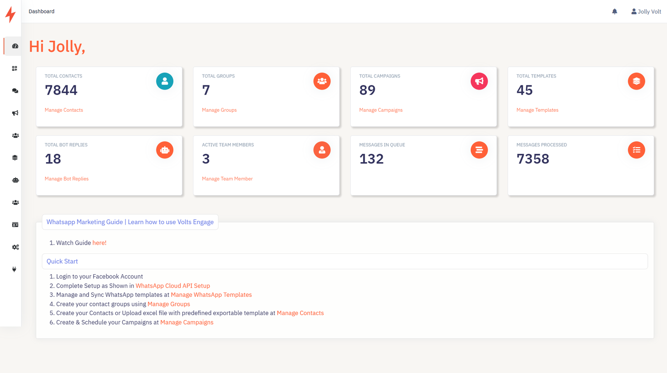Click Manage Templates in Total Templates card
The height and width of the screenshot is (373, 667).
pos(537,110)
